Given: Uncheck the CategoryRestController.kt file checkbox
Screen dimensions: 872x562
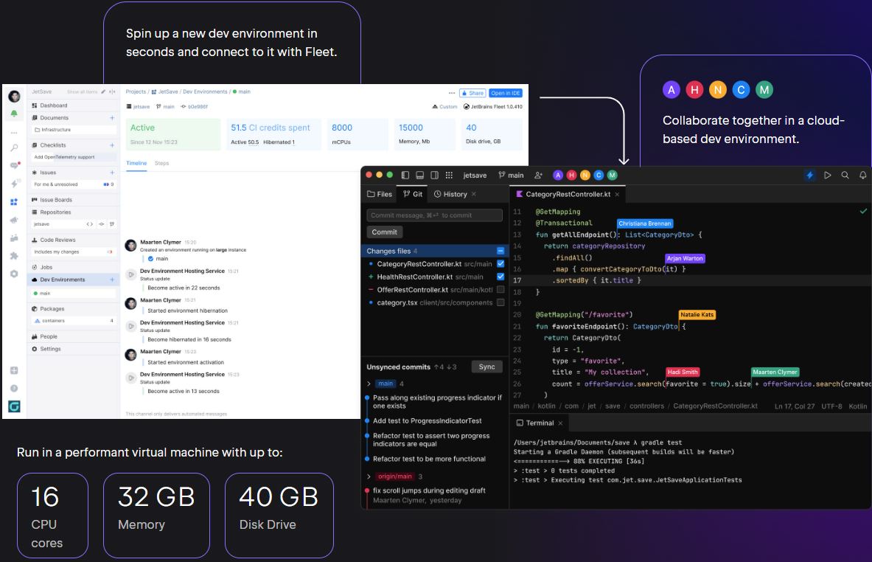Looking at the screenshot, I should pyautogui.click(x=500, y=264).
